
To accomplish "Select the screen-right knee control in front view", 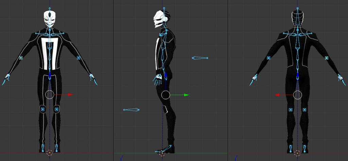I will 56,109.
